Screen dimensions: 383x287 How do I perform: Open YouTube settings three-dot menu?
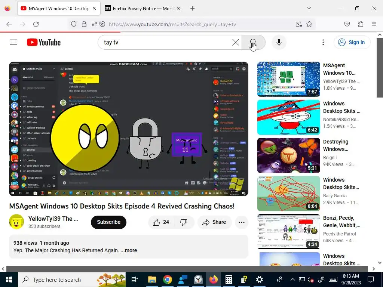tap(323, 42)
